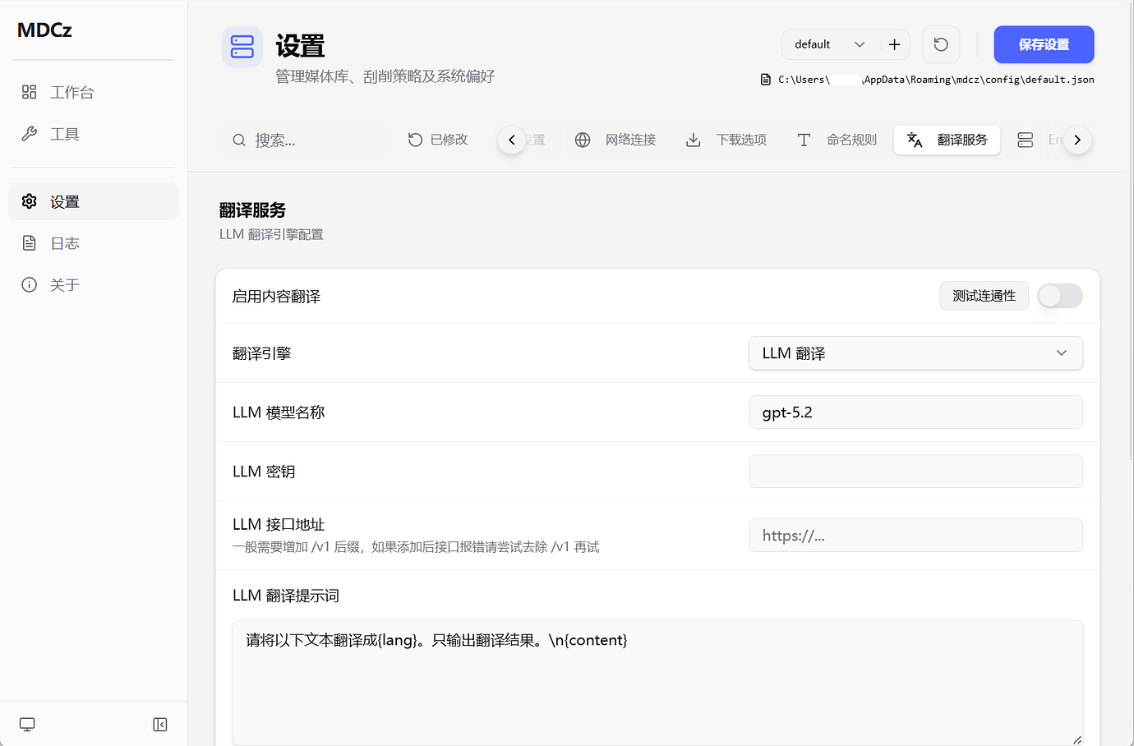This screenshot has height=746, width=1134.
Task: Toggle 启用内容翻译 switch
Action: tap(1060, 296)
